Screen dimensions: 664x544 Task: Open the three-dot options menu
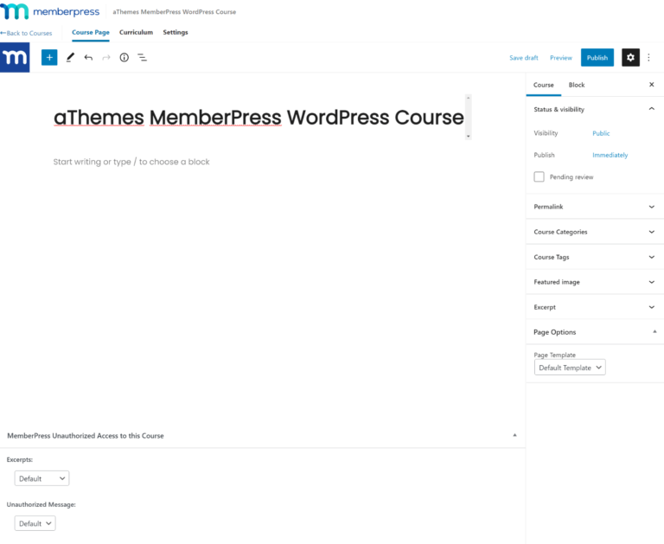(648, 57)
